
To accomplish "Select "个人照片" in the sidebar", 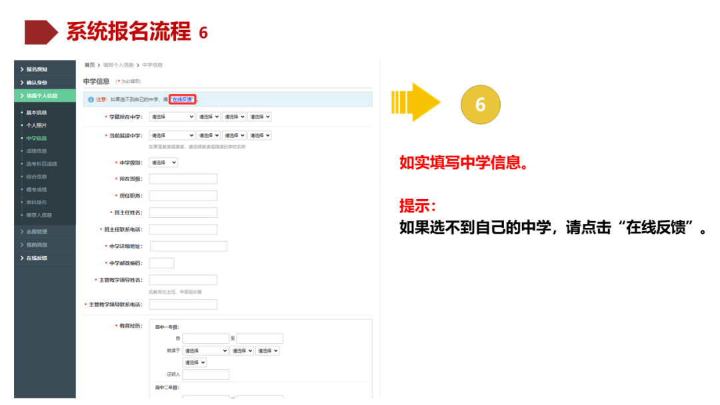I will click(x=37, y=127).
